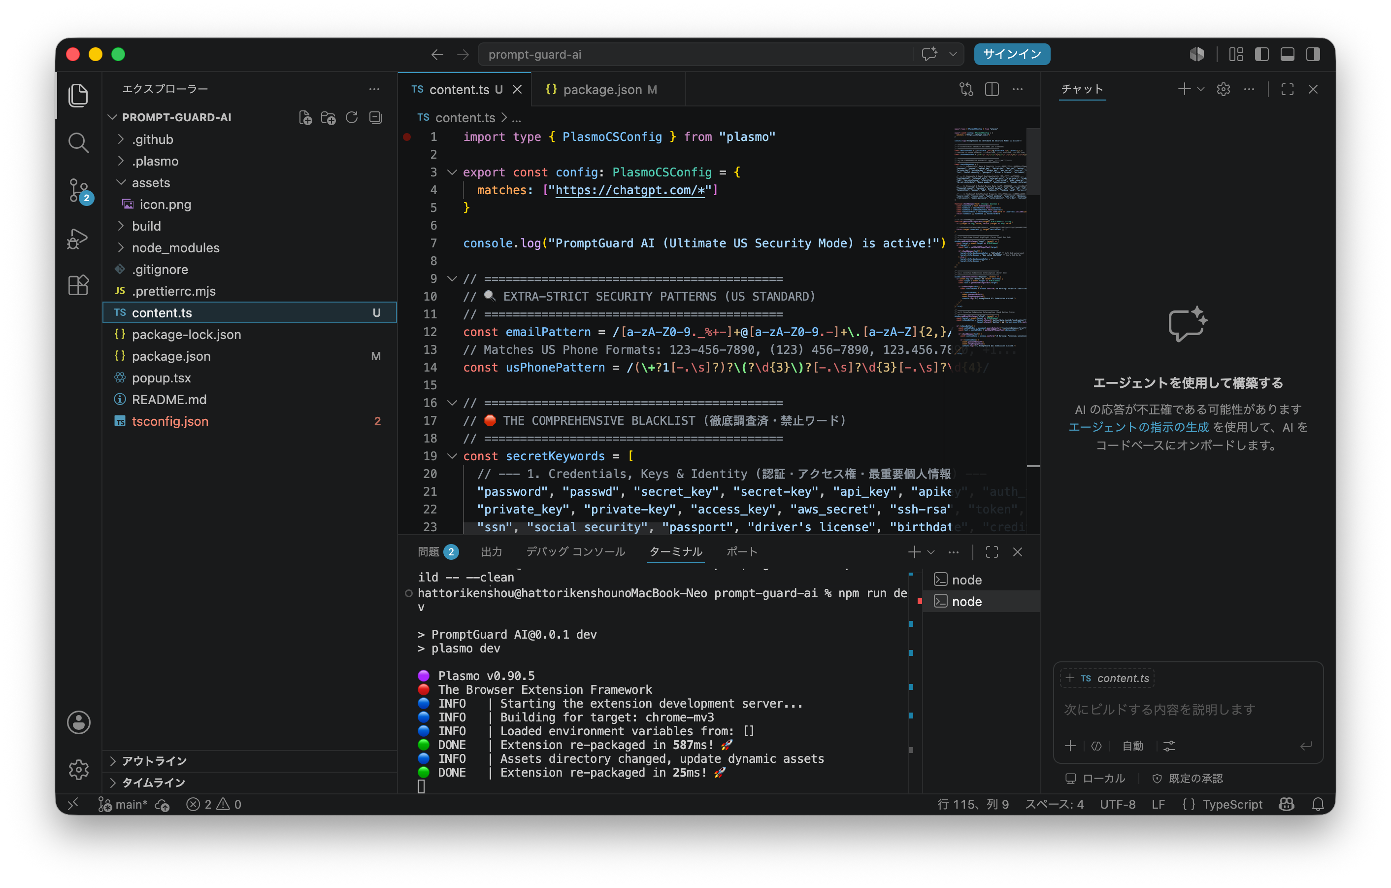Click the サインイン button
Screen dimensions: 1391x888
(1012, 54)
